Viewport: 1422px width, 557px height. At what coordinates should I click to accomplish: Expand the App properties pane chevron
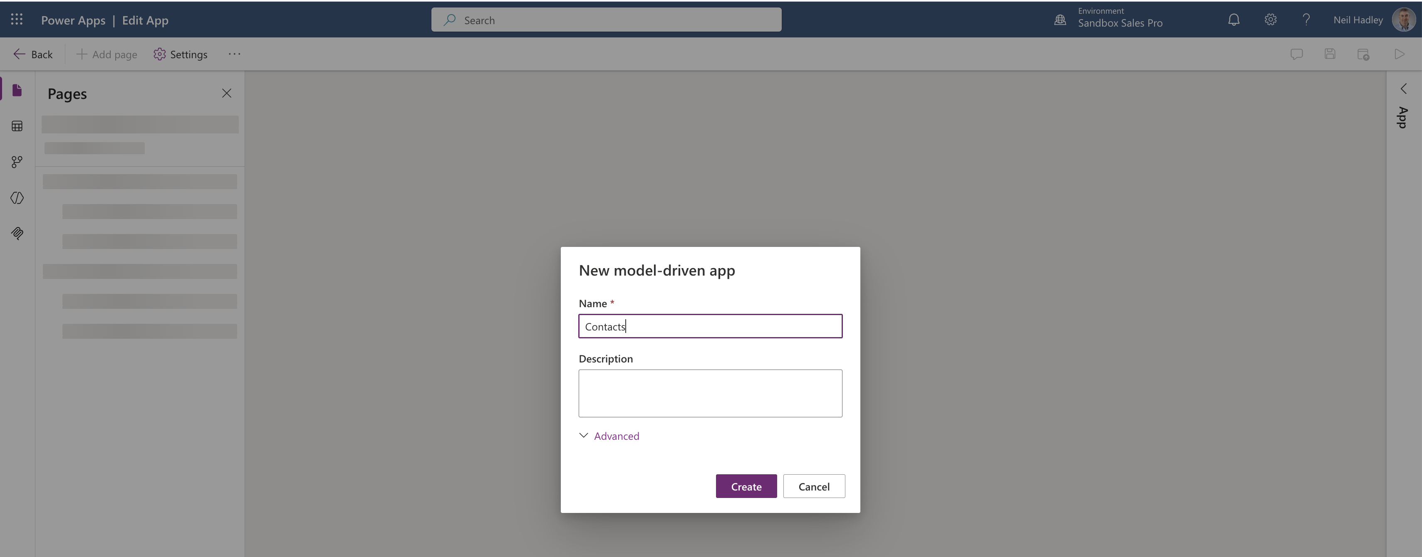pyautogui.click(x=1403, y=89)
